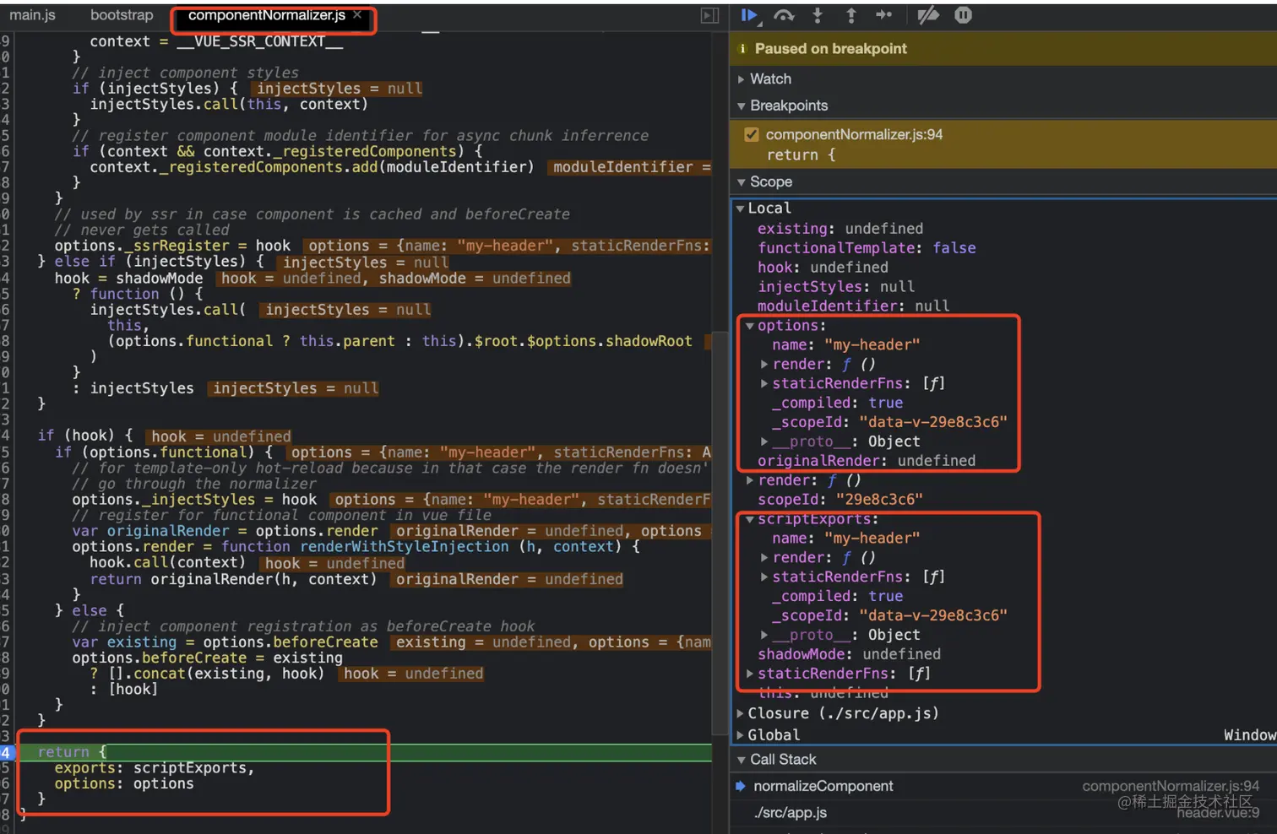Click Paused on breakpoint banner
Image resolution: width=1277 pixels, height=834 pixels.
coord(1003,49)
